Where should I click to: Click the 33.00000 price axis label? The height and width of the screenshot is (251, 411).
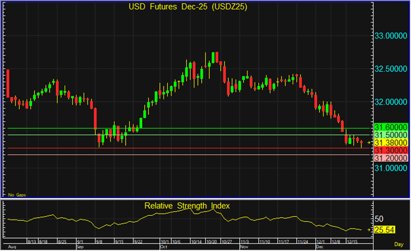click(x=391, y=36)
